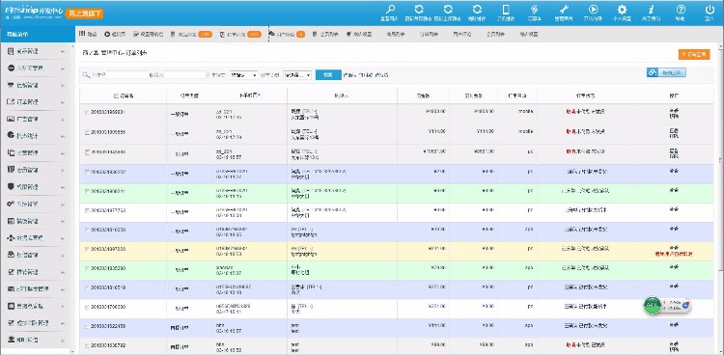Expand the shield permissions sidebar menu

63,187
